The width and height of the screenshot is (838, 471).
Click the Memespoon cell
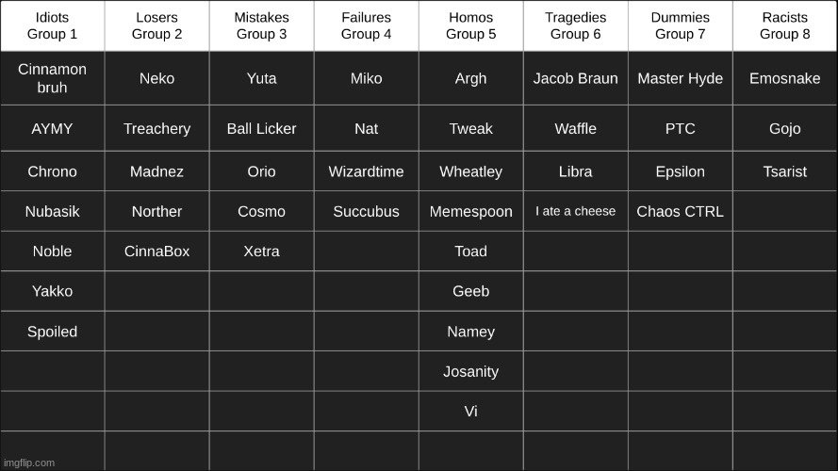click(470, 211)
